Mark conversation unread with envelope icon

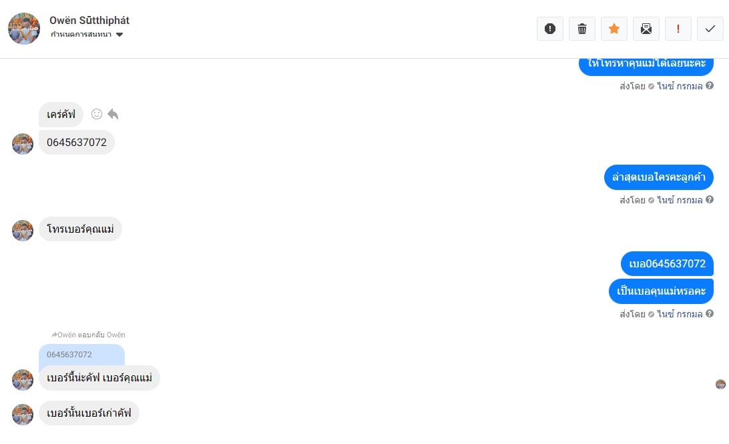point(646,29)
